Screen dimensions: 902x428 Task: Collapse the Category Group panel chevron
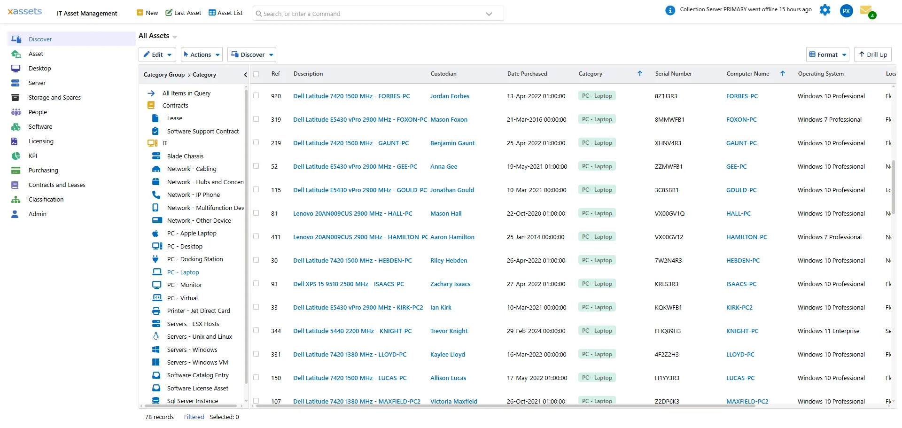pyautogui.click(x=245, y=75)
